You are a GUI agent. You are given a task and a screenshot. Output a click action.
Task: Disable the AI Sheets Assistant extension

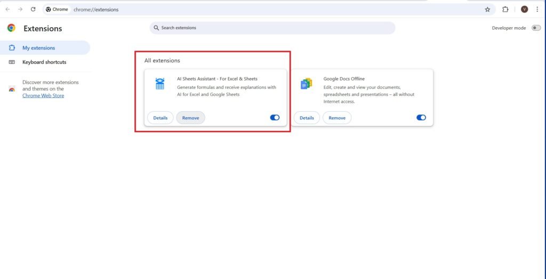pos(275,118)
